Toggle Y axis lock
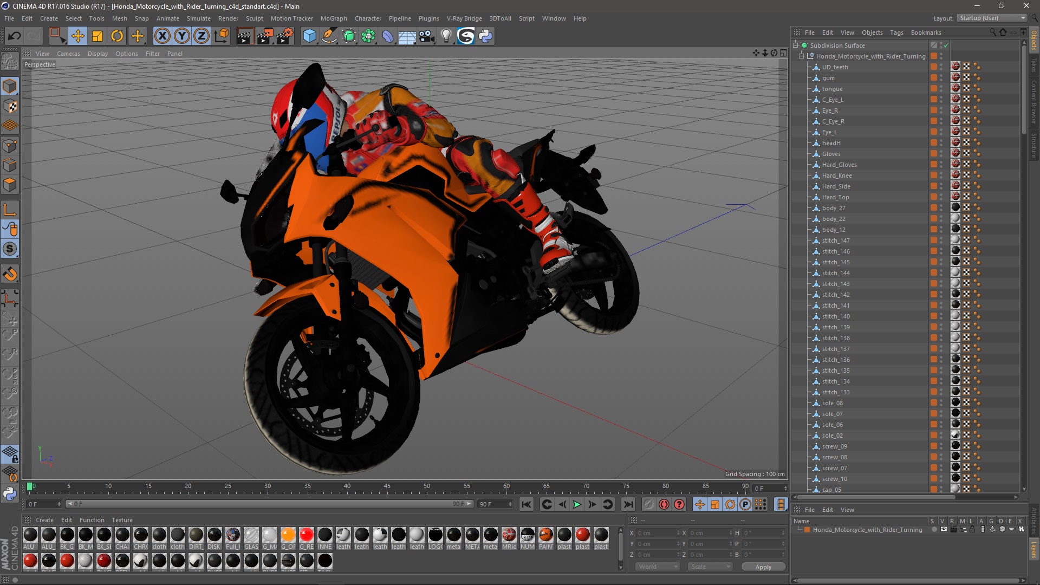Screen dimensions: 1040x585 (x=182, y=36)
